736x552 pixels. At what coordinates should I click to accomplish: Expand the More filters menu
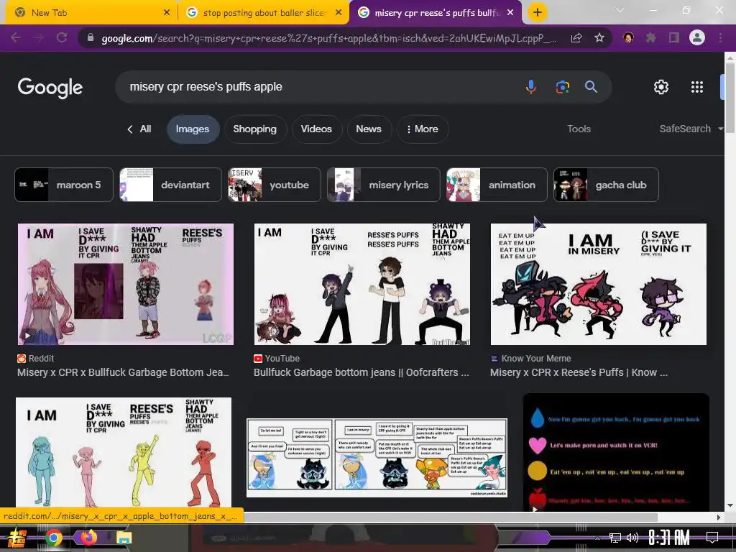(423, 129)
